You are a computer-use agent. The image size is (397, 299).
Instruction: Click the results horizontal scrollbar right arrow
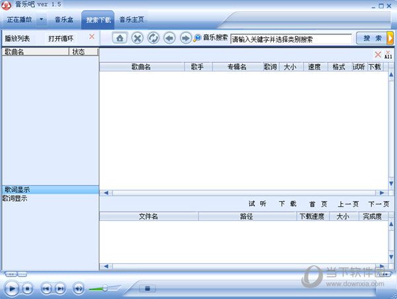[382, 193]
